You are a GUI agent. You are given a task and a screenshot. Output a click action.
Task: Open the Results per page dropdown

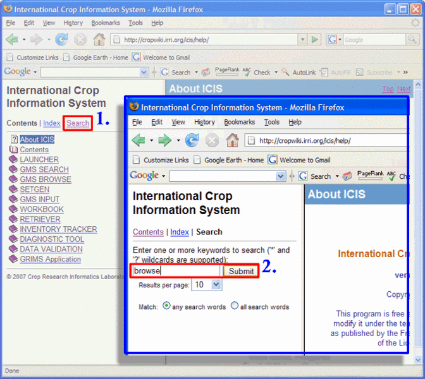[x=216, y=284]
